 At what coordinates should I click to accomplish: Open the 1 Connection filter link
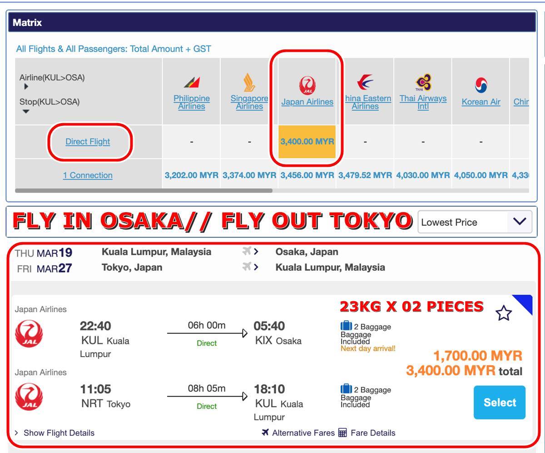coord(88,175)
